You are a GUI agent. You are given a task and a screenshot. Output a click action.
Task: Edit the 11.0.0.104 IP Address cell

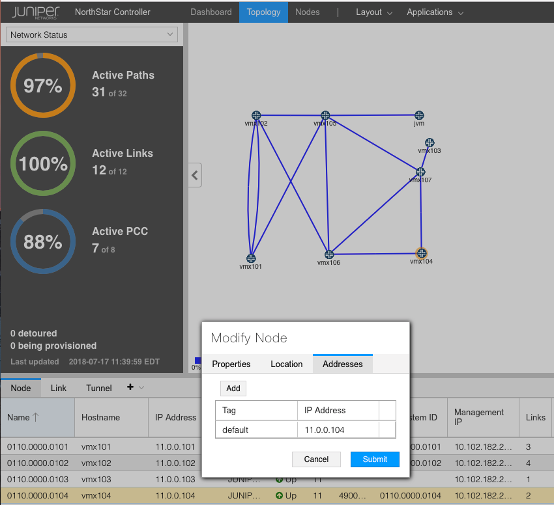(x=338, y=430)
